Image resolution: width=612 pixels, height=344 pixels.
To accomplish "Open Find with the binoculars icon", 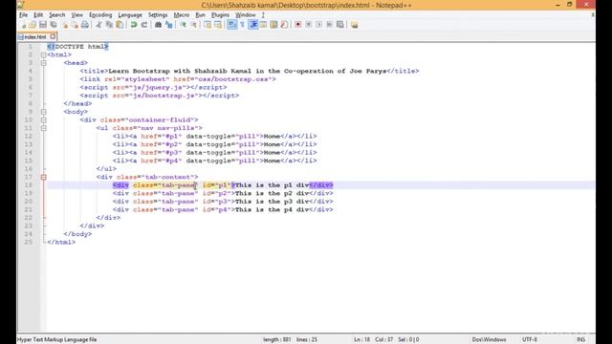I will [x=158, y=25].
